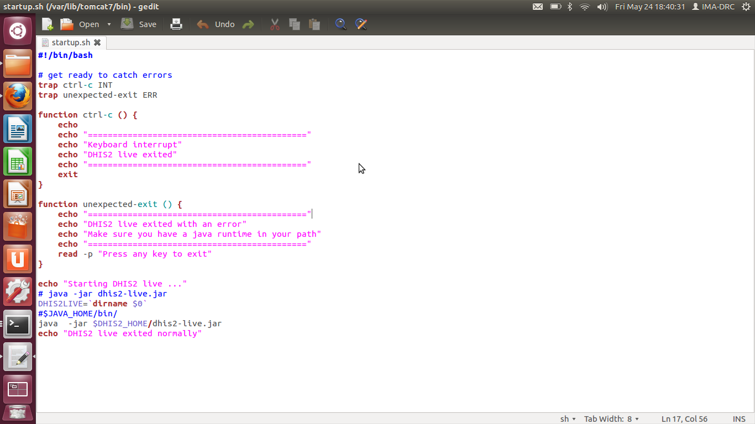Open the Terminal from the launcher
This screenshot has height=424, width=755.
pos(18,325)
